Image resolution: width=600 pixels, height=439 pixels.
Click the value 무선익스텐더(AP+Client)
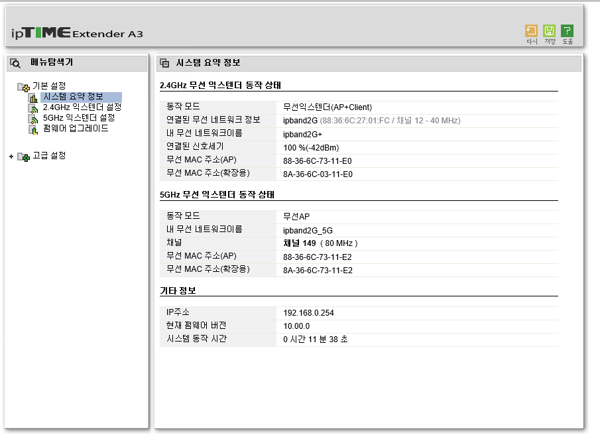click(x=328, y=107)
